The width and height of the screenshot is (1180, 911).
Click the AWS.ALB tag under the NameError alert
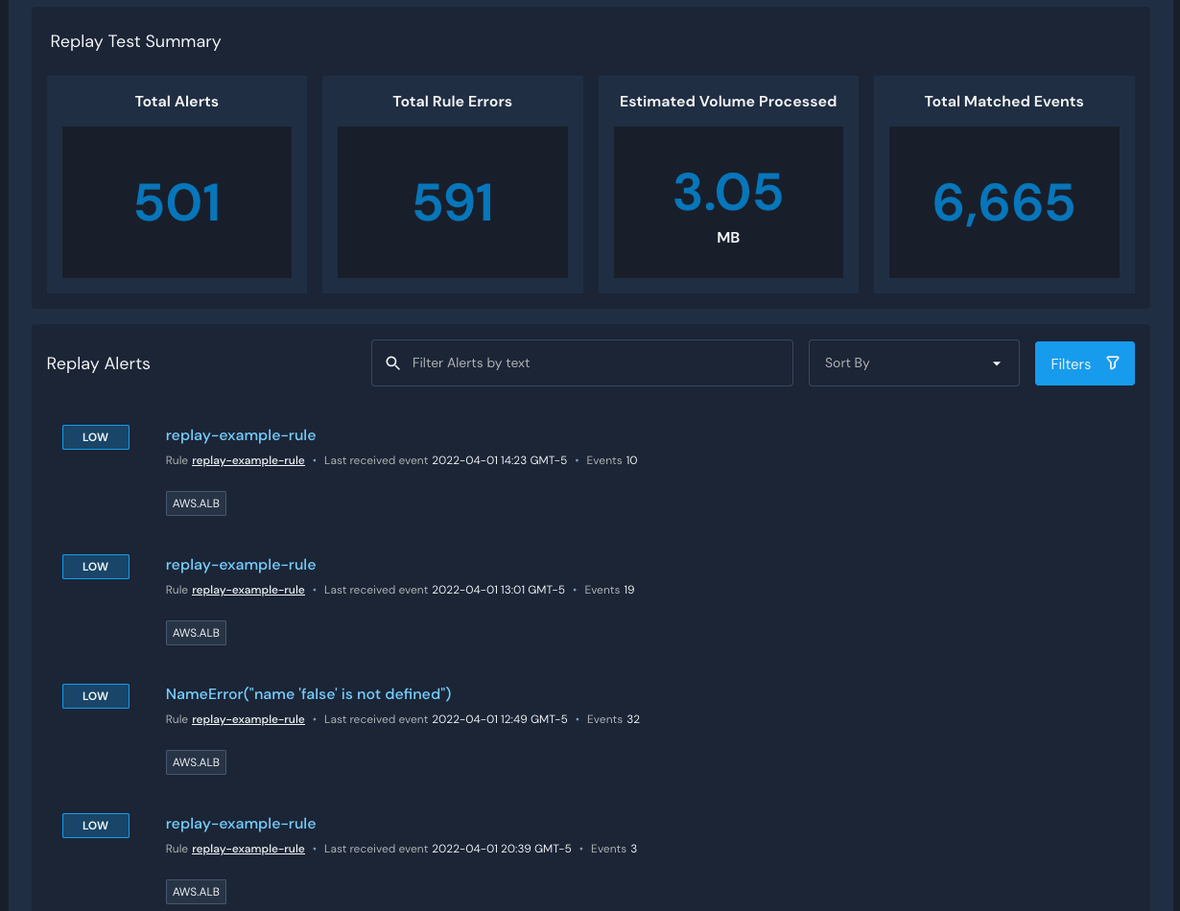[x=196, y=761]
